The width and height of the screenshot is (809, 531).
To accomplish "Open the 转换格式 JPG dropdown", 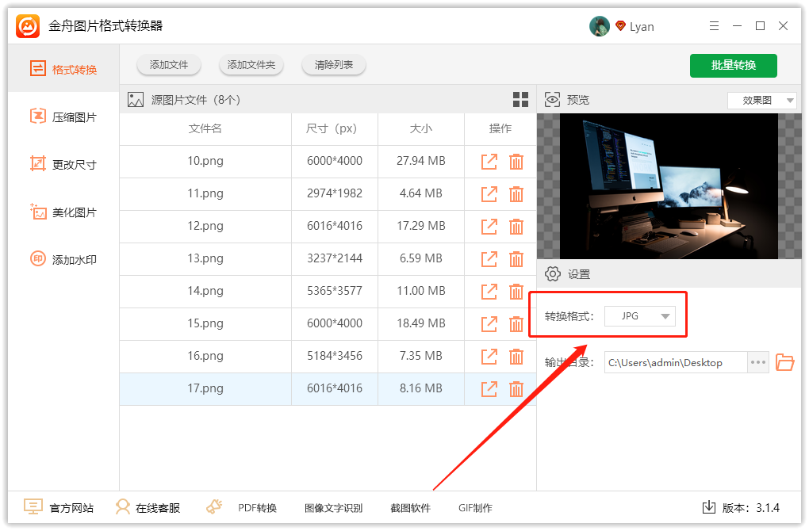I will coord(640,316).
